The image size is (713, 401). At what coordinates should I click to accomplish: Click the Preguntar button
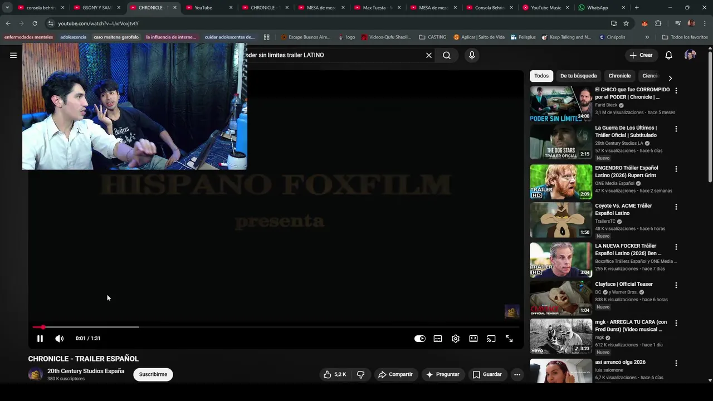(x=443, y=374)
